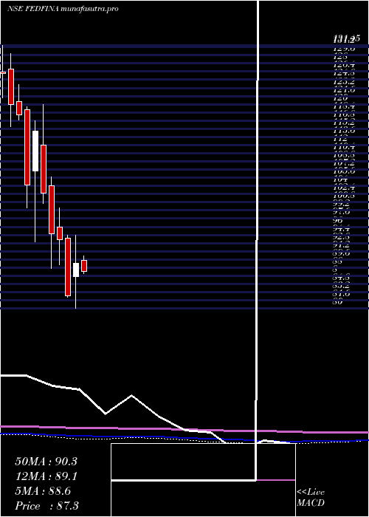Viewport: 369px width, 517px height.
Task: Click the 12MA : 89.1 value
Action: point(46,476)
